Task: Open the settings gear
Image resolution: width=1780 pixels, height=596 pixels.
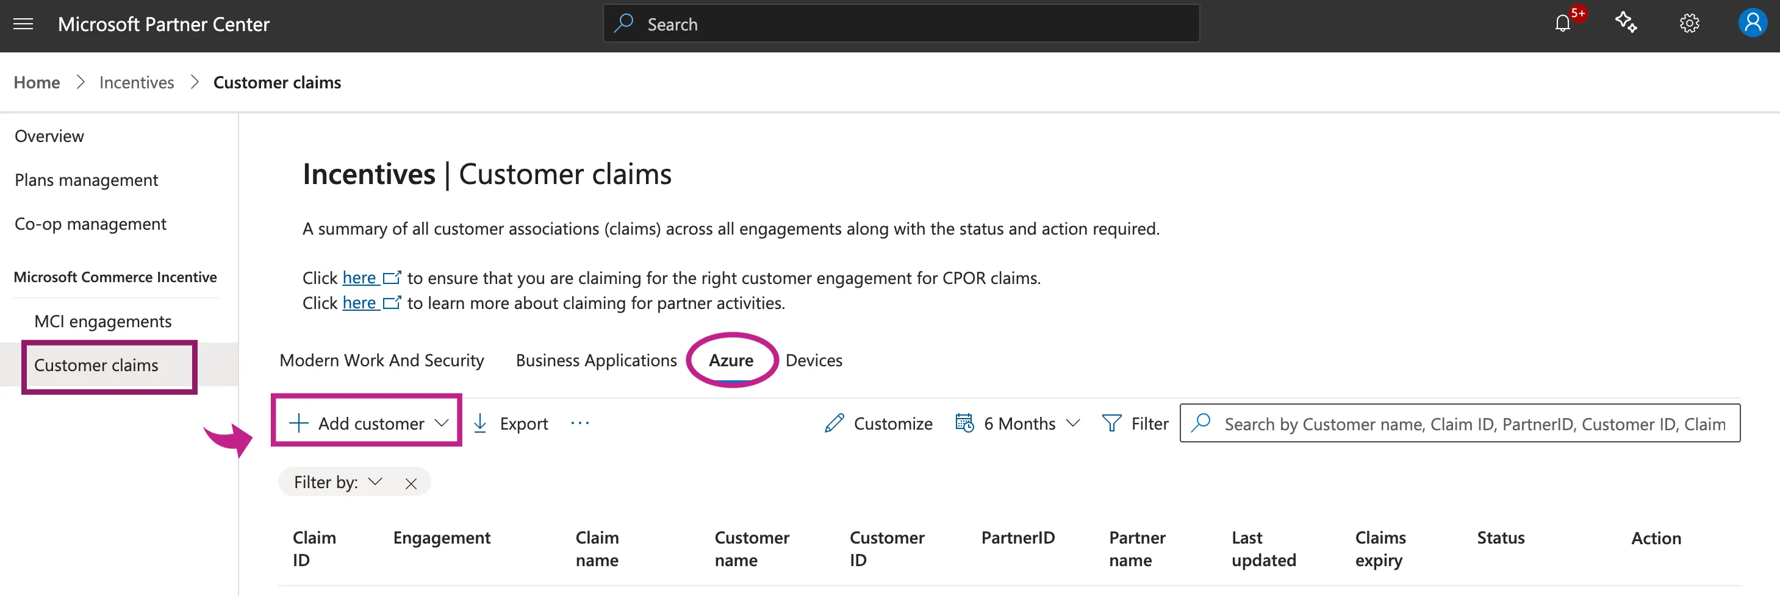Action: pyautogui.click(x=1690, y=24)
